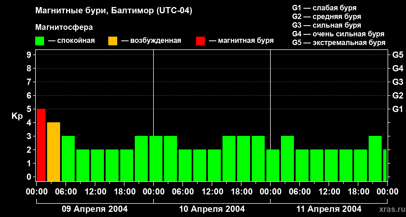Viewport: 406px width, 217px height.
Task: Click the '11 Апреля 2004' date label
Action: [x=329, y=209]
